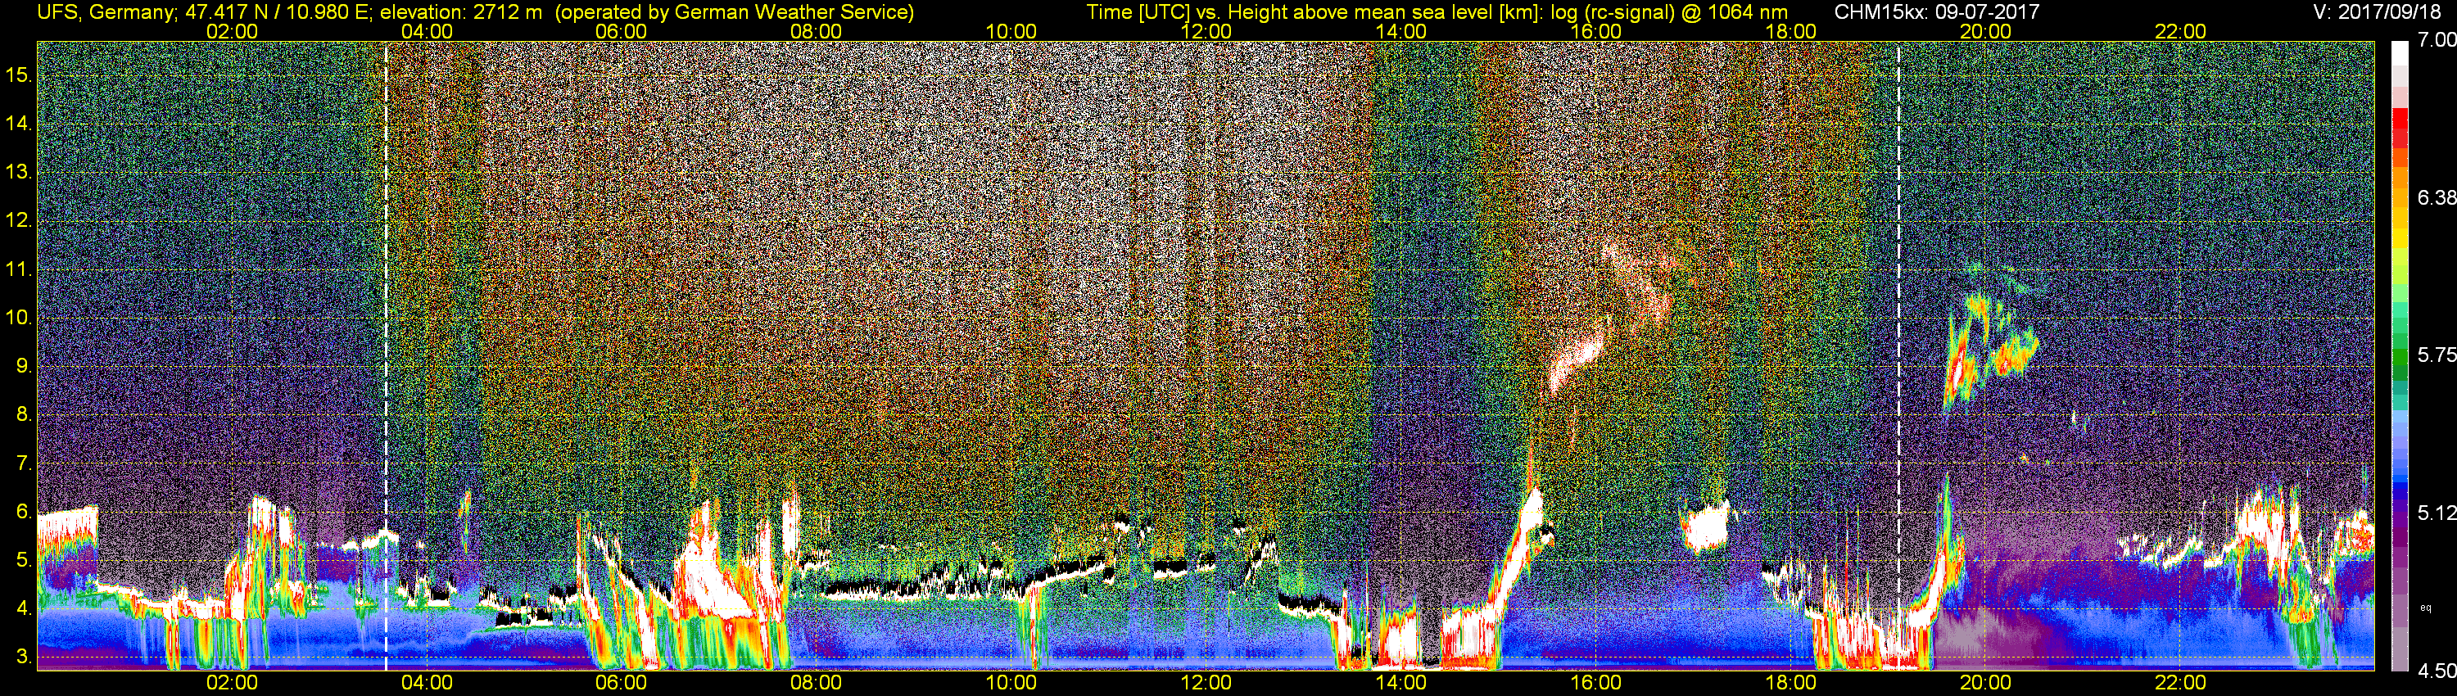Click the 08:00 label on the bottom time axis

coord(817,683)
